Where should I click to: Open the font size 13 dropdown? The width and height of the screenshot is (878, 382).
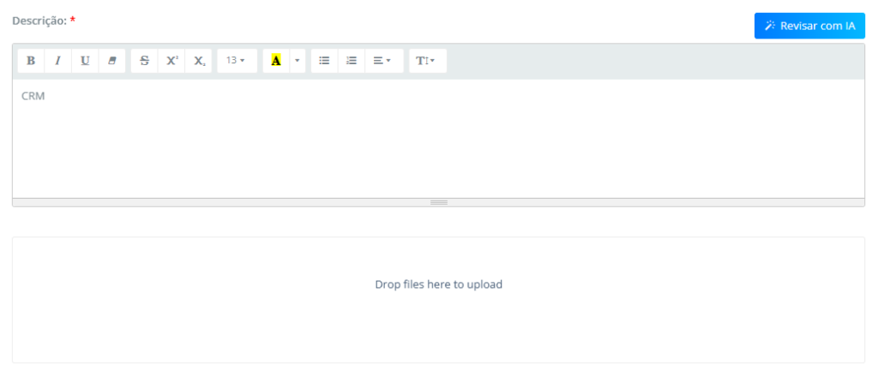point(236,61)
